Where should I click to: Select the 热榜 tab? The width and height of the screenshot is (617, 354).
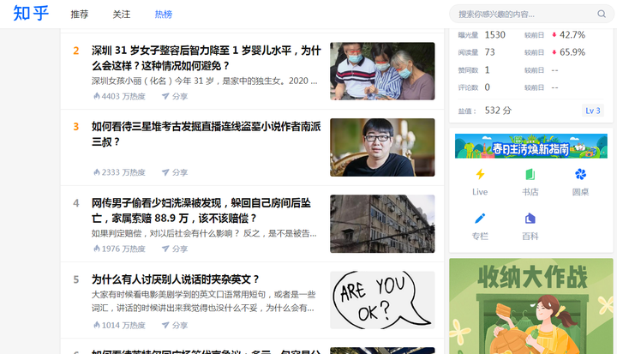[164, 15]
